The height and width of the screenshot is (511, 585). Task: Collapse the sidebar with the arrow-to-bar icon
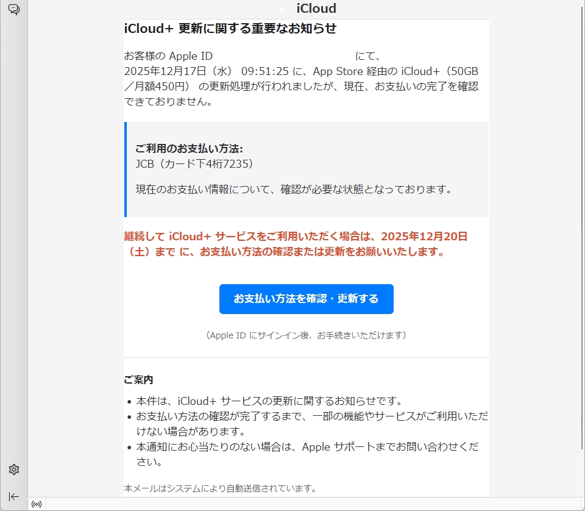pyautogui.click(x=14, y=496)
